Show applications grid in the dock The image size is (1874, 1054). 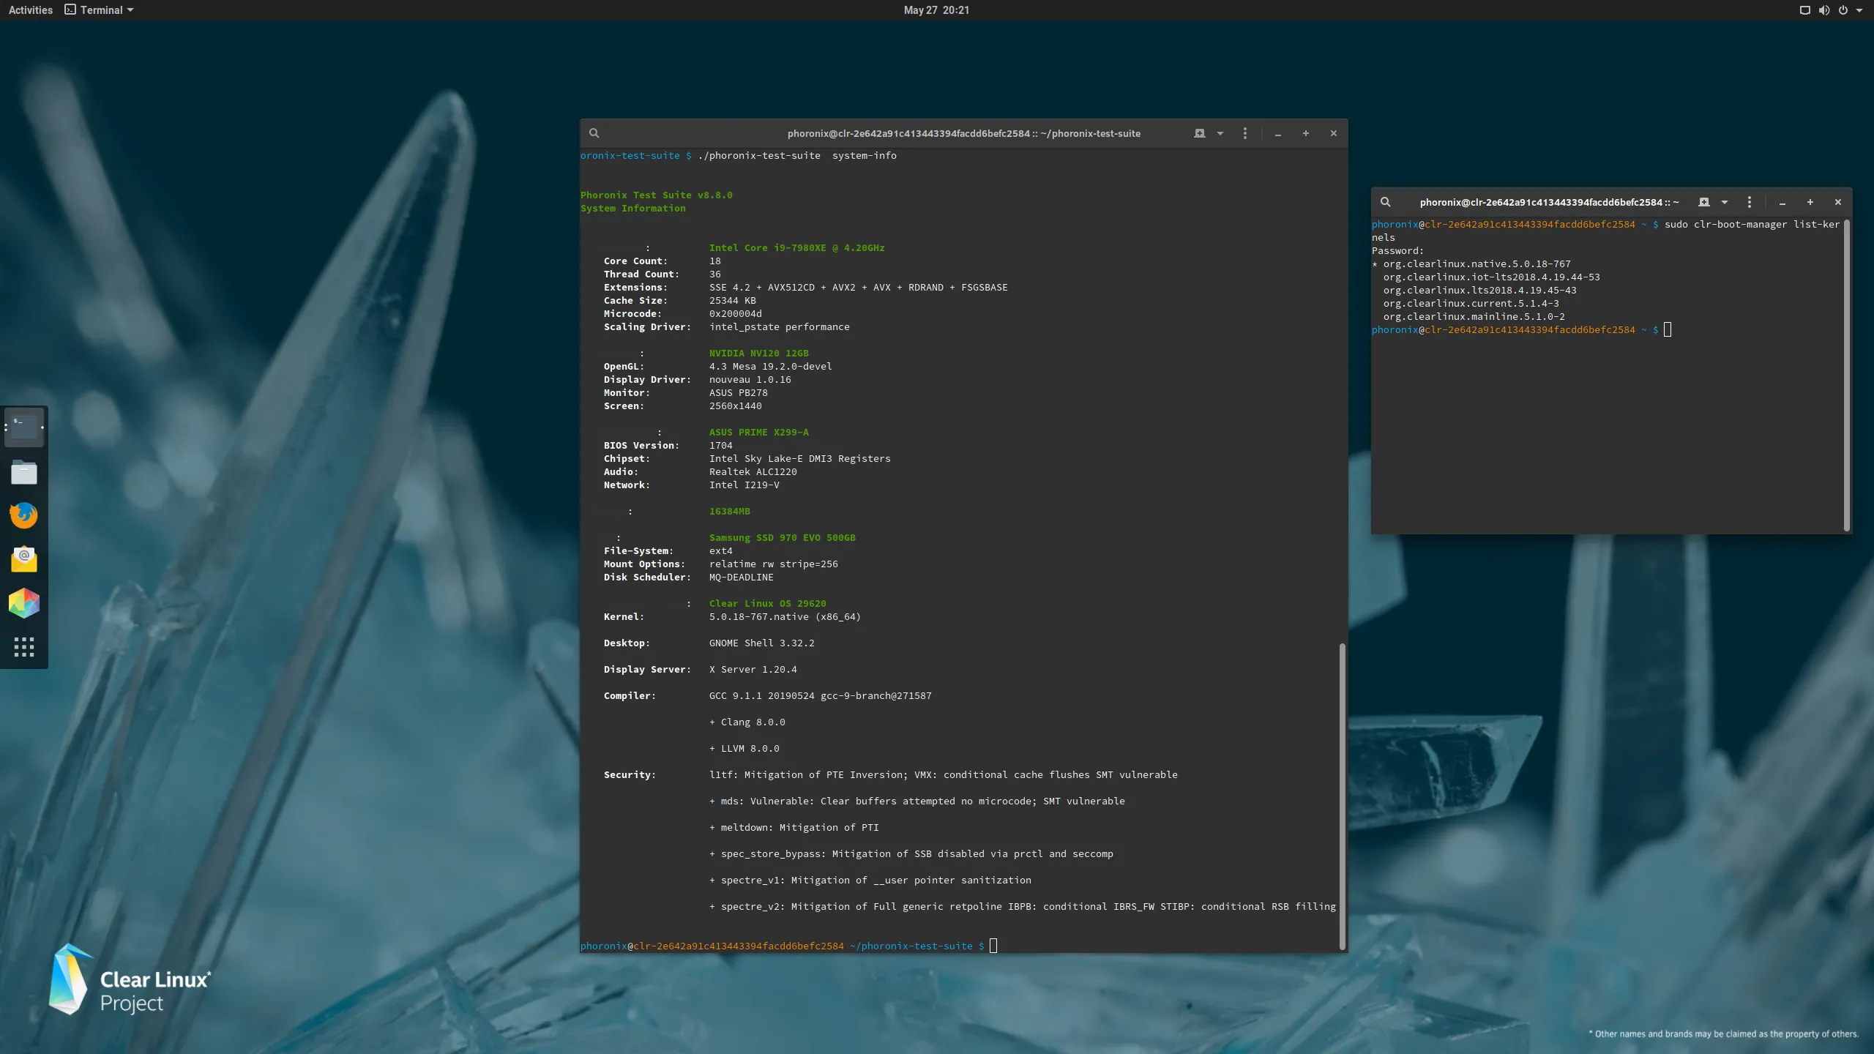coord(24,647)
